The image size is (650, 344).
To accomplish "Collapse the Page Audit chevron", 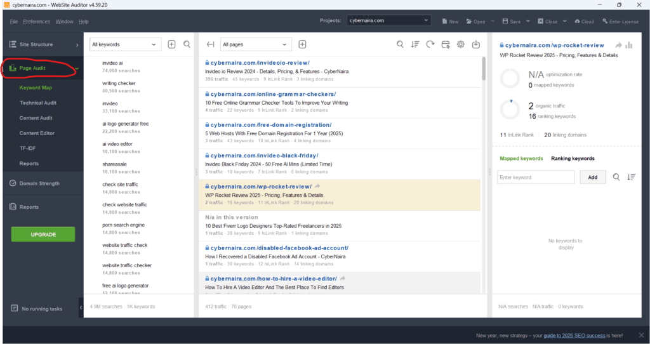I will [77, 69].
